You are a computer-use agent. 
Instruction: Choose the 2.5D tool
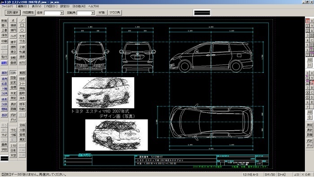click(x=13, y=146)
